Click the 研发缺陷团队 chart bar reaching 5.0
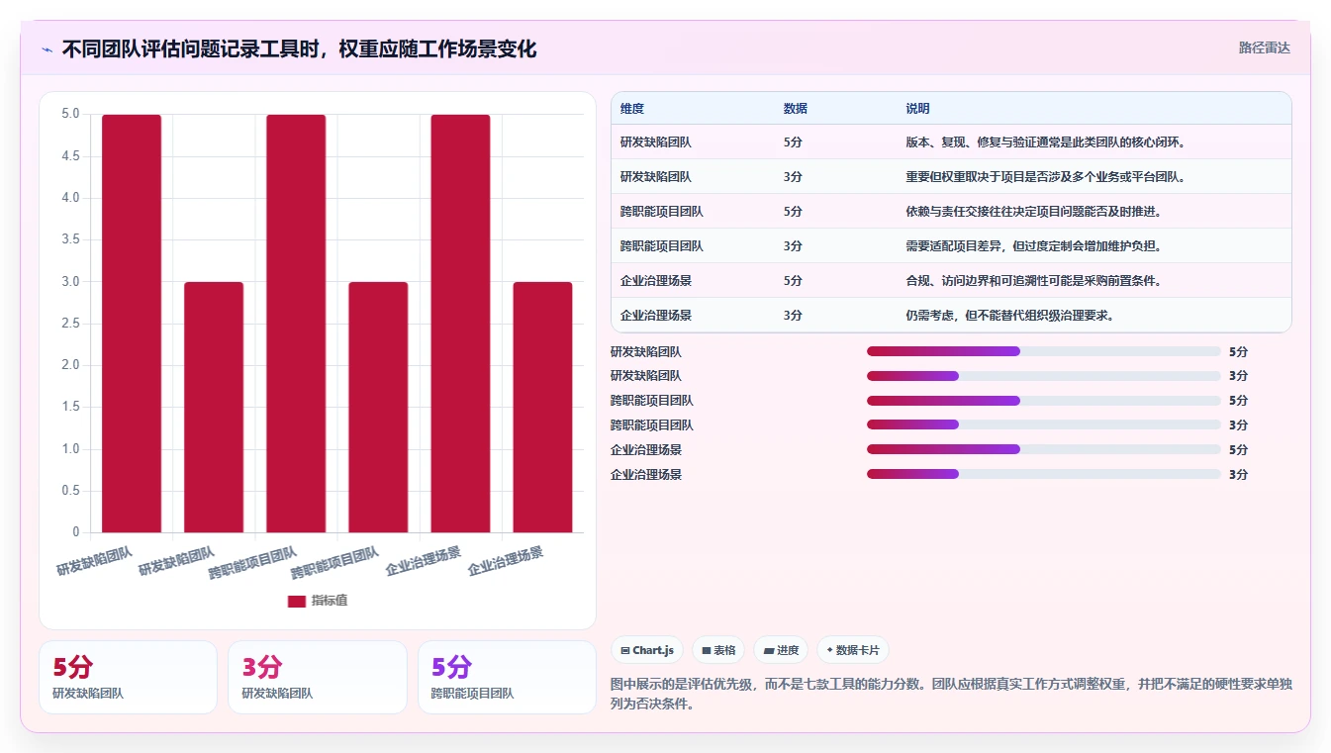The height and width of the screenshot is (753, 1331). click(132, 324)
